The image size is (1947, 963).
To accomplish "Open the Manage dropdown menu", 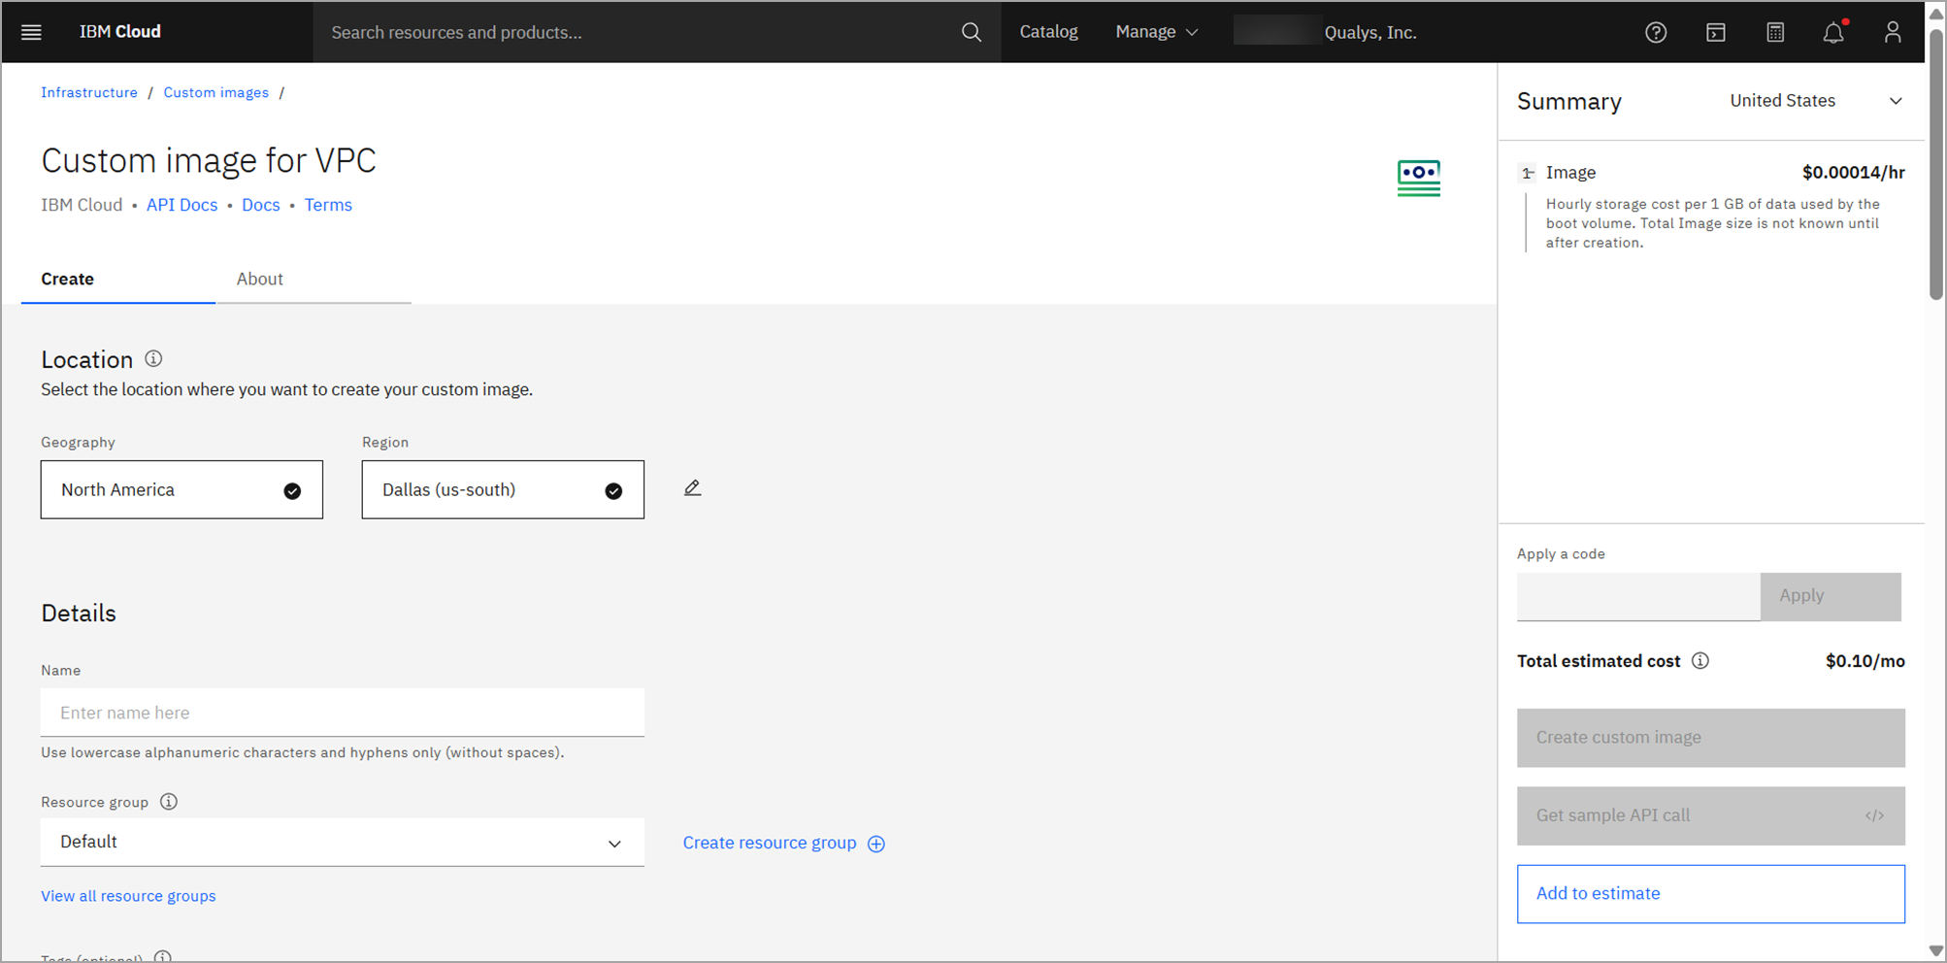I will [x=1156, y=31].
